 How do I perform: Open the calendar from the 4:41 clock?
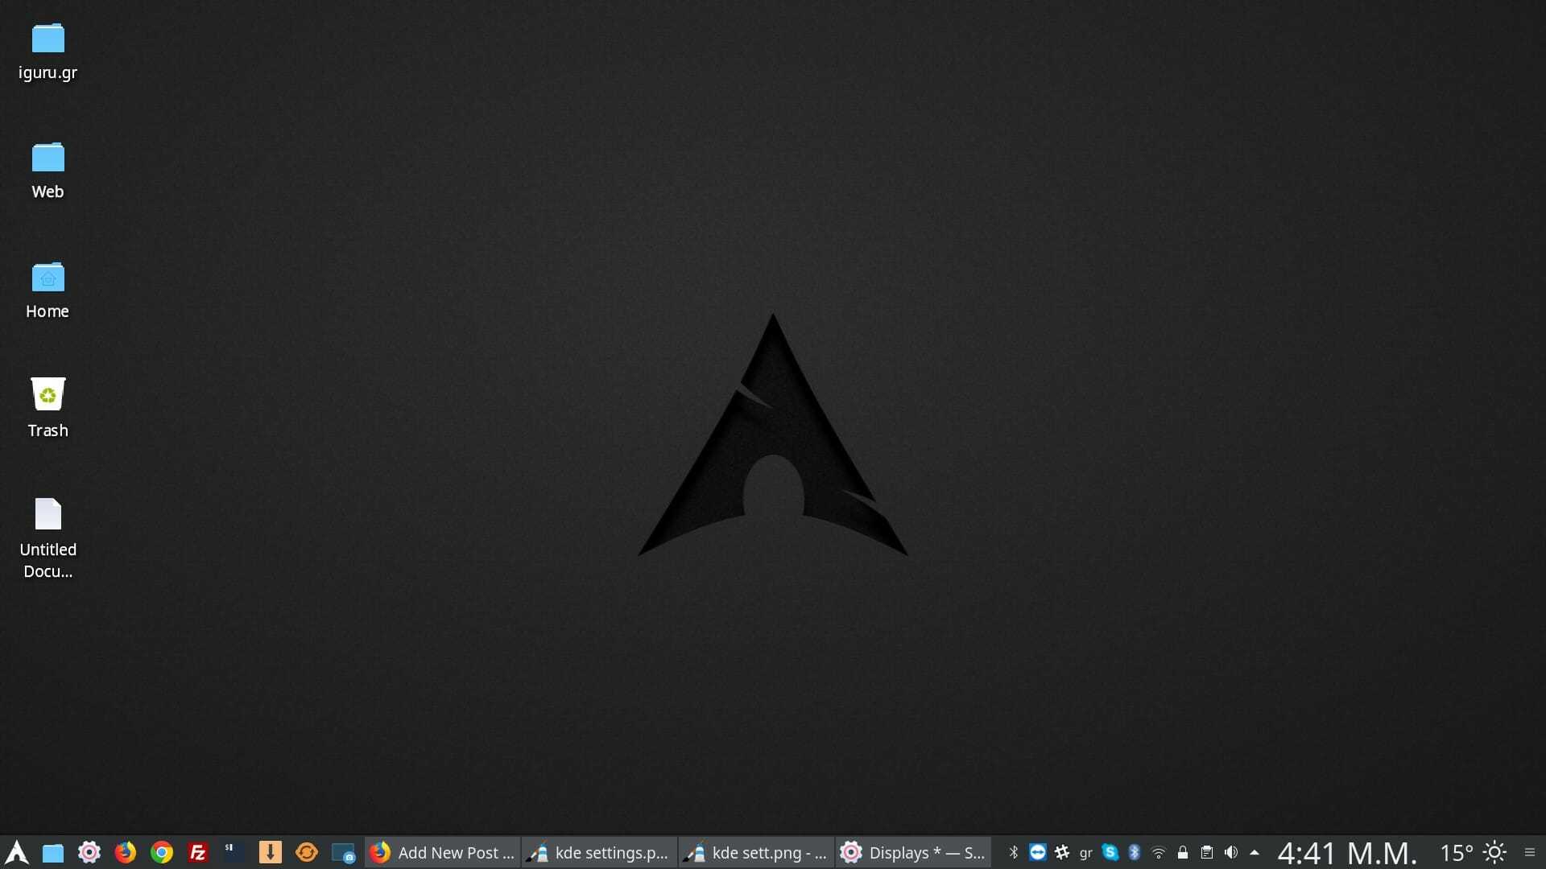coord(1347,853)
